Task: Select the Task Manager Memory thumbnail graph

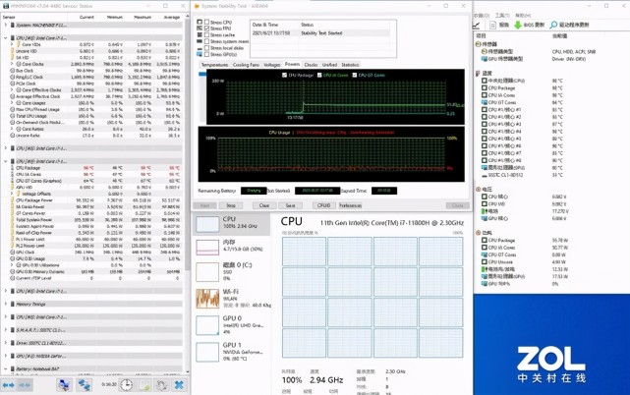Action: (207, 248)
